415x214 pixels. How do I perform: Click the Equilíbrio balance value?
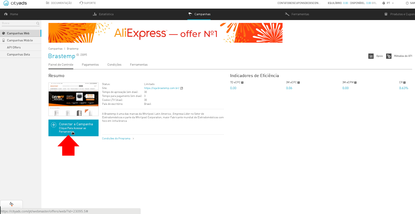(345, 3)
